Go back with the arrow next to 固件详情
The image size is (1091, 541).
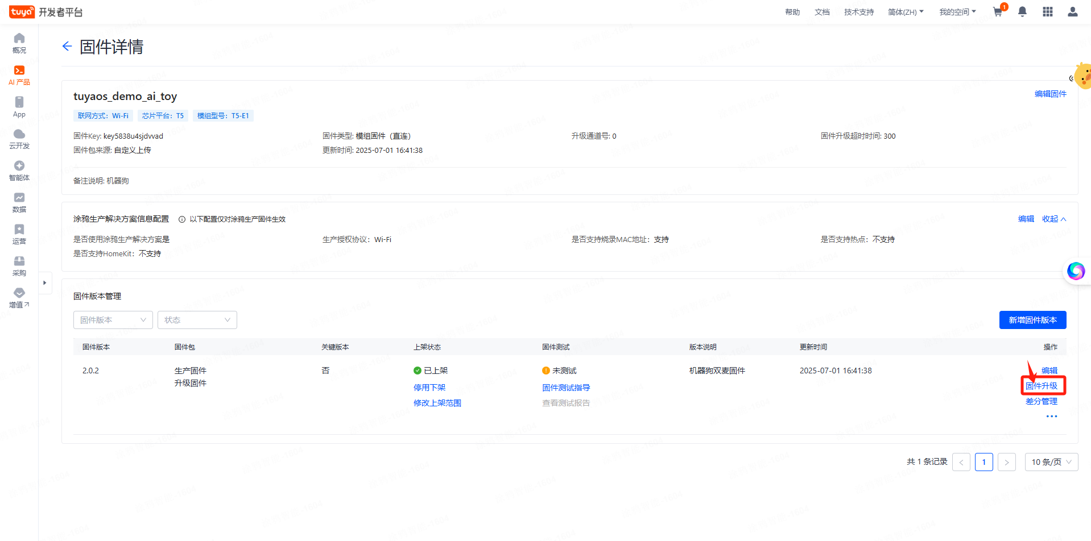tap(67, 47)
